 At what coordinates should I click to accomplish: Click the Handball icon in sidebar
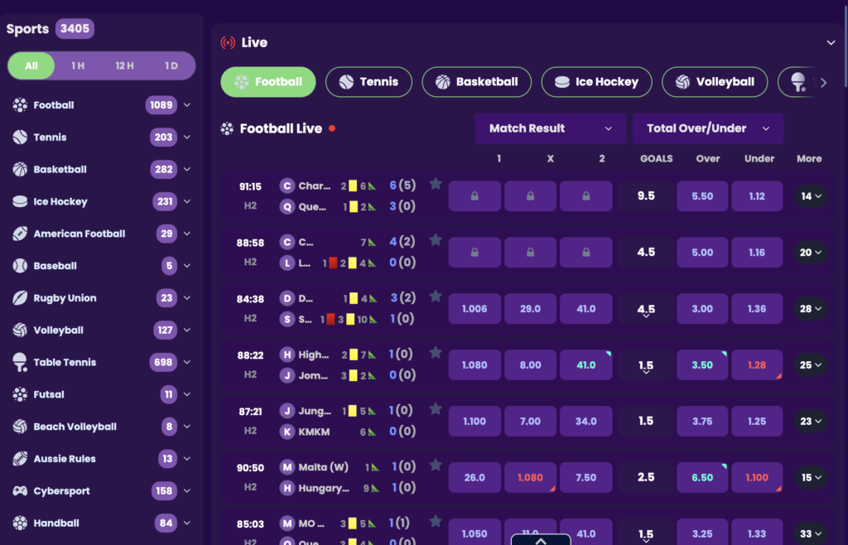[x=20, y=523]
